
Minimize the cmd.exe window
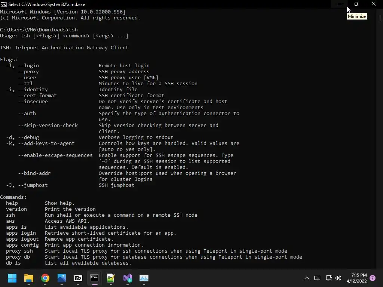click(340, 4)
